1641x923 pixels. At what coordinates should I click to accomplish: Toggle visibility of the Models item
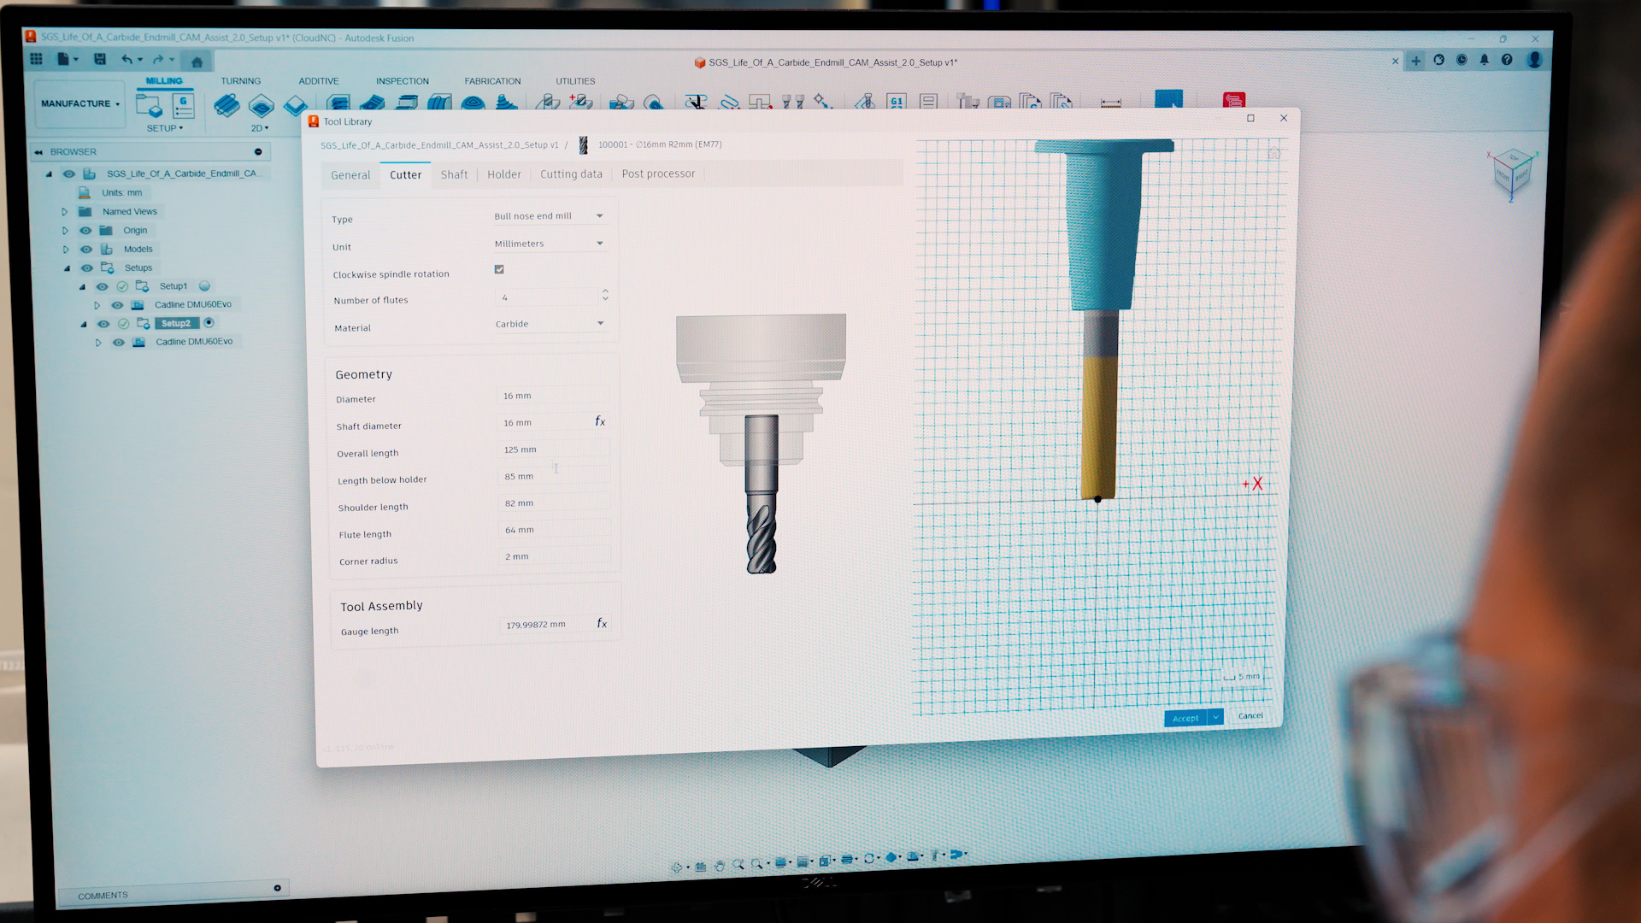tap(86, 249)
